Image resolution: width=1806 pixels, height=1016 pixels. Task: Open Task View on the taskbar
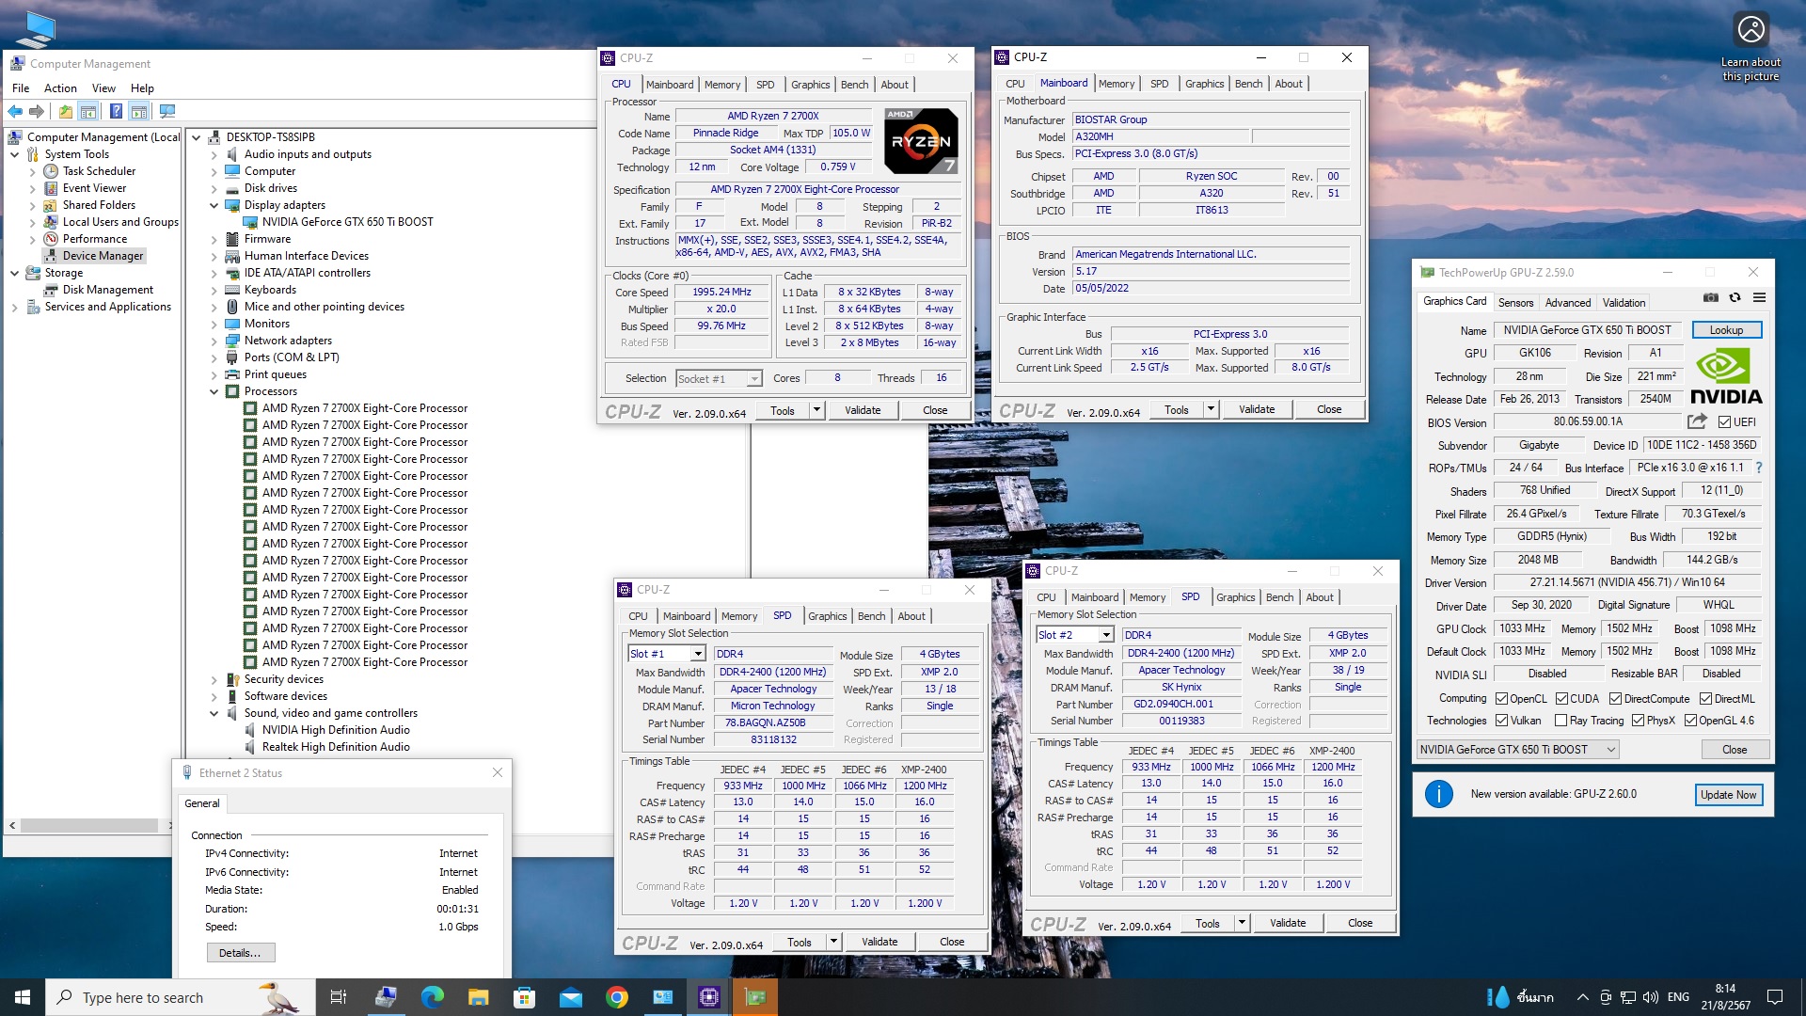tap(339, 997)
